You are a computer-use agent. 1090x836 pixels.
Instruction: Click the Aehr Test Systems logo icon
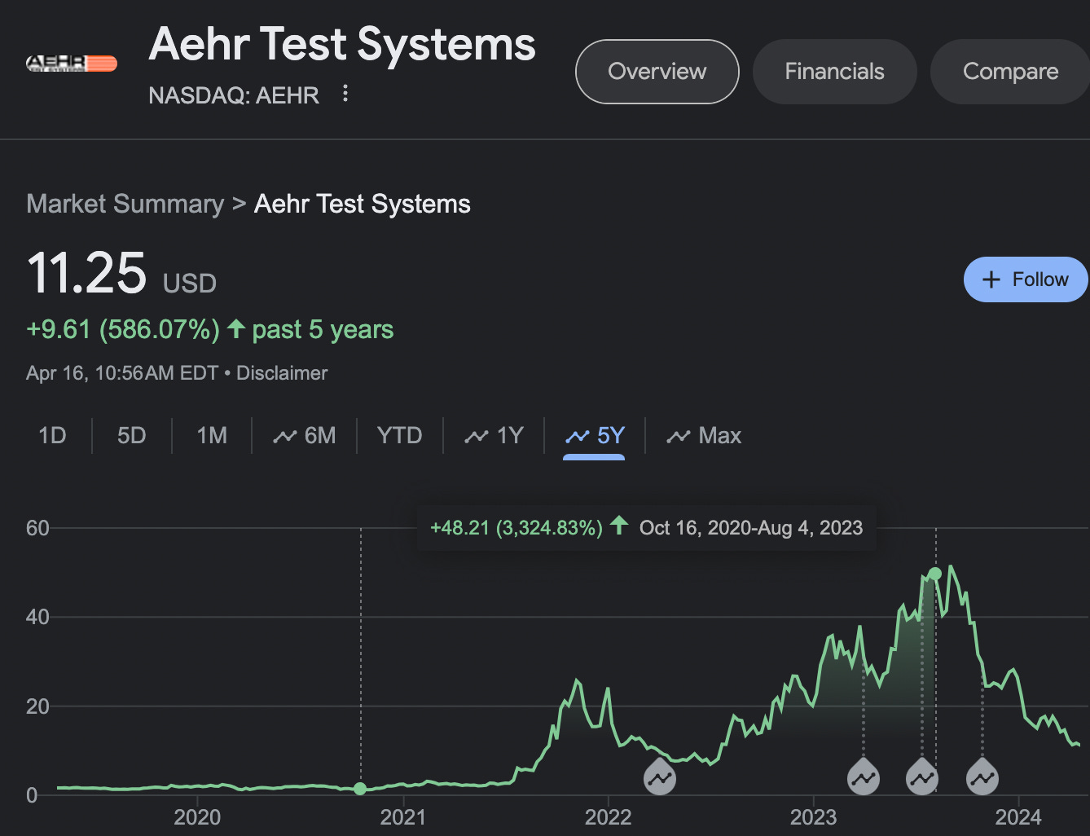[x=72, y=64]
